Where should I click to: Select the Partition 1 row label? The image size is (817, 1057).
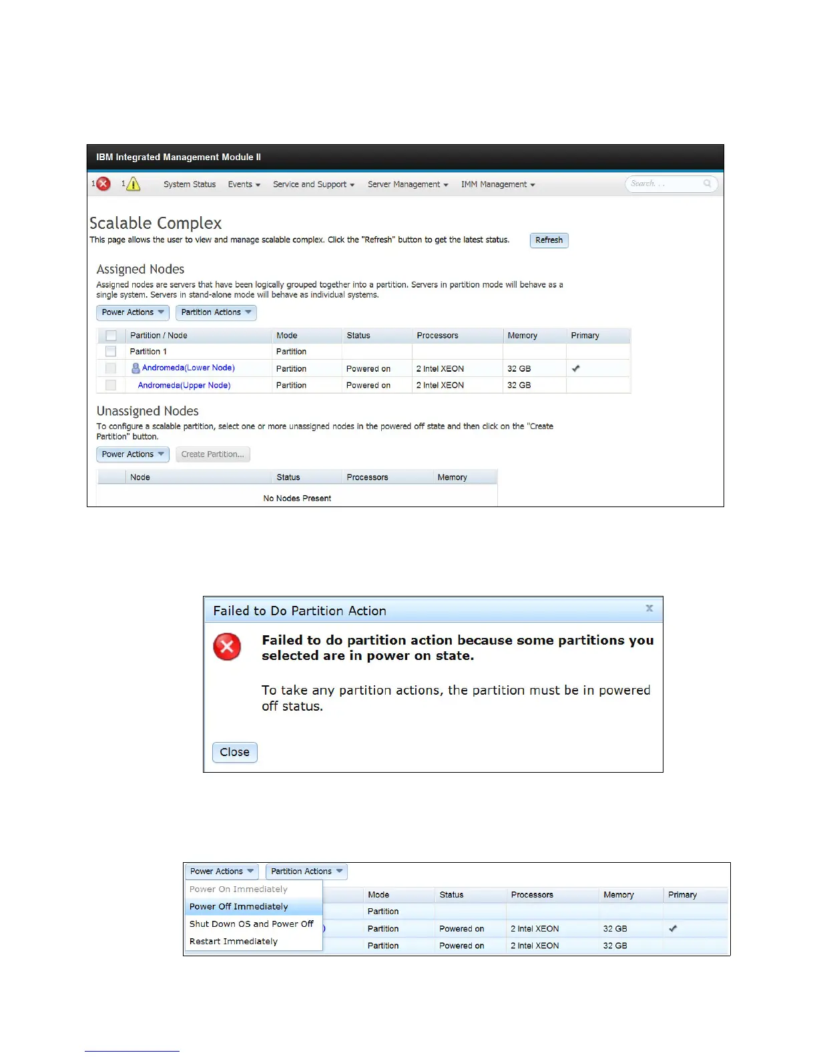click(148, 352)
